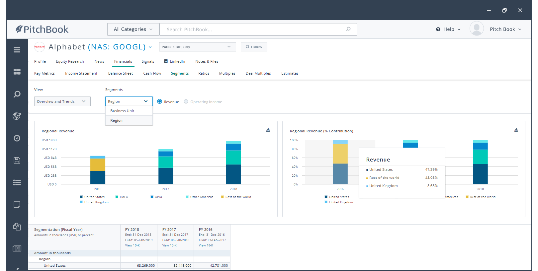Open the Public Company dropdown
The height and width of the screenshot is (271, 538).
pos(197,47)
